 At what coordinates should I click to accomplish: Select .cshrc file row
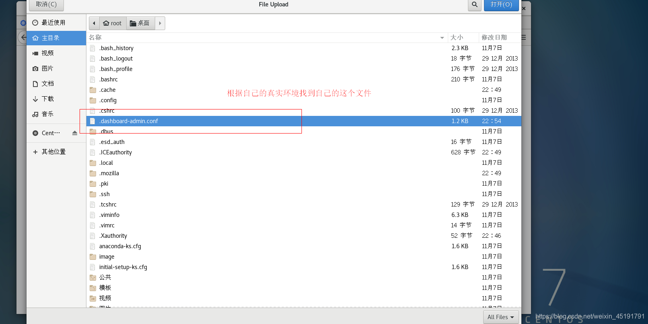304,111
